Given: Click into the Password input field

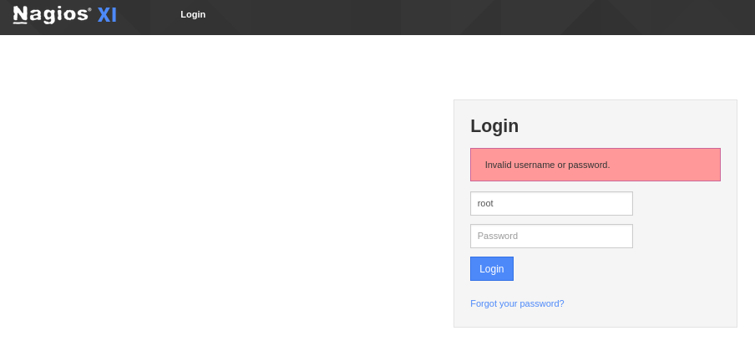Looking at the screenshot, I should (x=551, y=236).
